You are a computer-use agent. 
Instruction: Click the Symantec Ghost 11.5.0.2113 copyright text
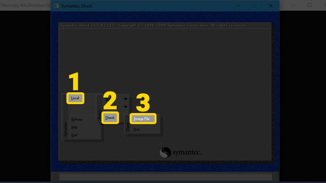(153, 26)
